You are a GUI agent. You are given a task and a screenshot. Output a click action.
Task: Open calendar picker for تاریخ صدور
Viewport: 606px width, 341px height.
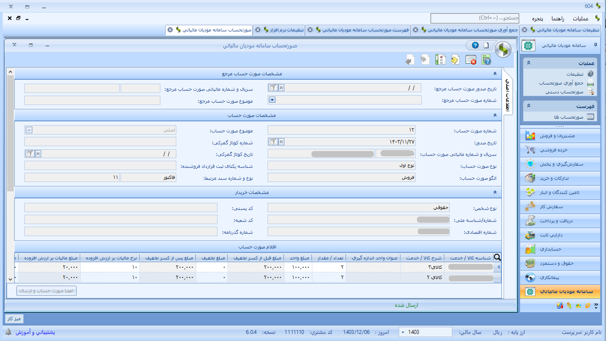(x=273, y=142)
